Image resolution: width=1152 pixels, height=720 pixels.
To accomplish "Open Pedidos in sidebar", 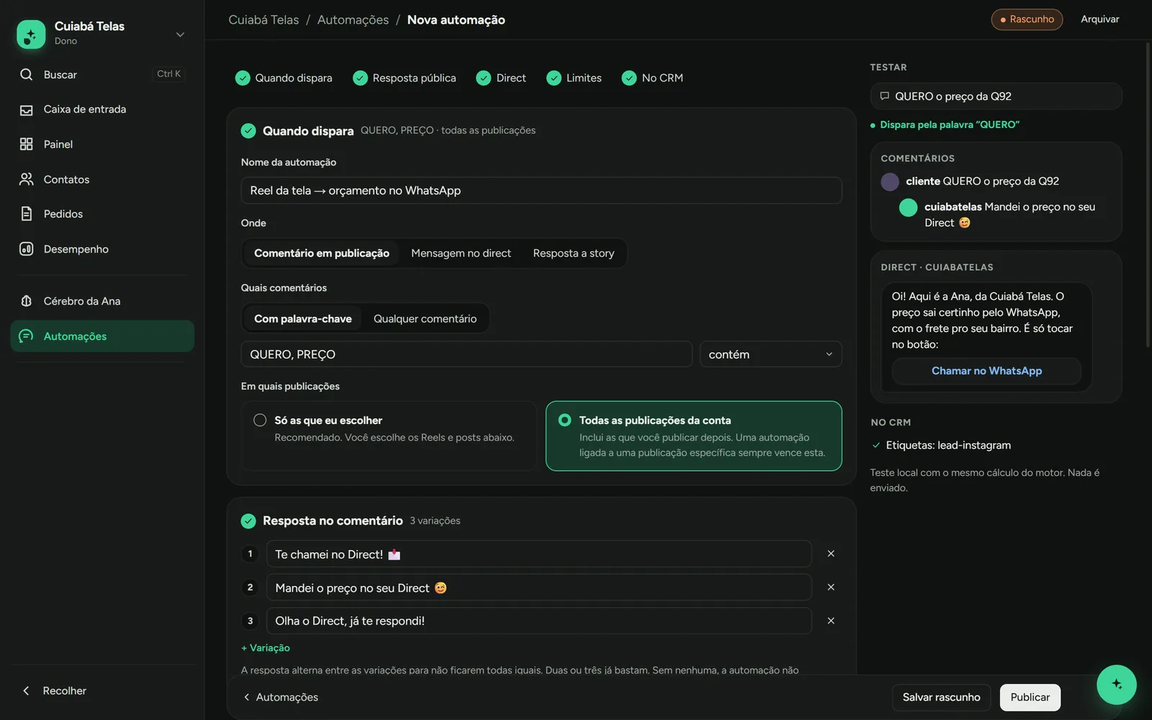I will [102, 214].
